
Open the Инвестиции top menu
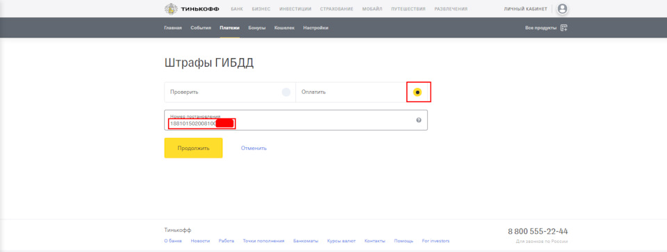295,8
